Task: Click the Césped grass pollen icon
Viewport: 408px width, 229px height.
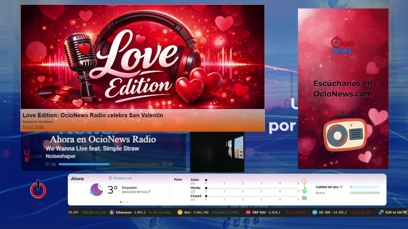Action: pos(304,198)
